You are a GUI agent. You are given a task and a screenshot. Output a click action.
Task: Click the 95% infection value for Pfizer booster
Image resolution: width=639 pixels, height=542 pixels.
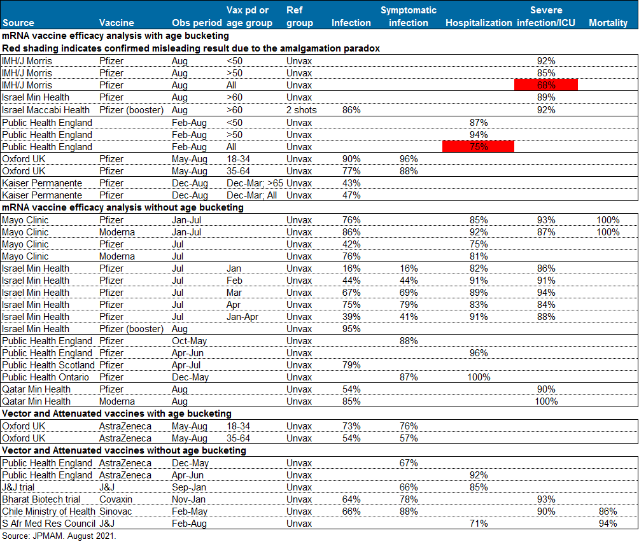coord(351,329)
